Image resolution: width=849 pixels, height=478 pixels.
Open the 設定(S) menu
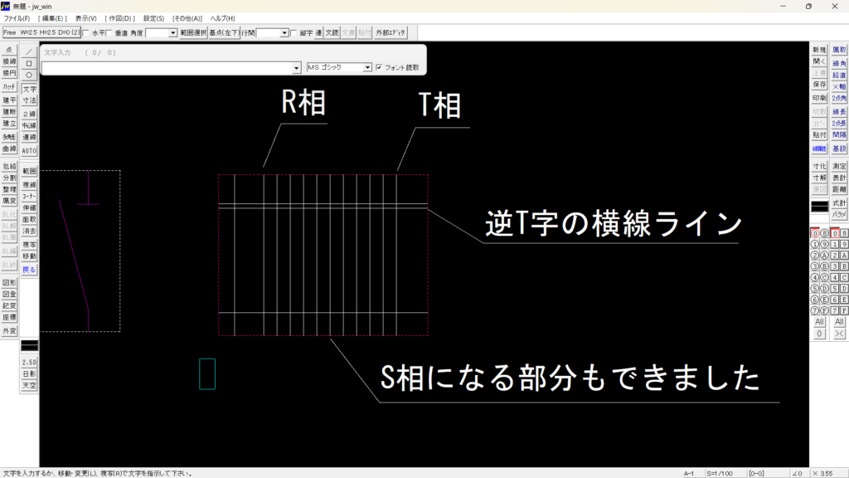pos(153,18)
